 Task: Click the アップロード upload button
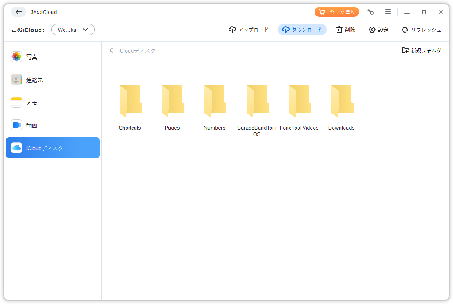coord(249,30)
